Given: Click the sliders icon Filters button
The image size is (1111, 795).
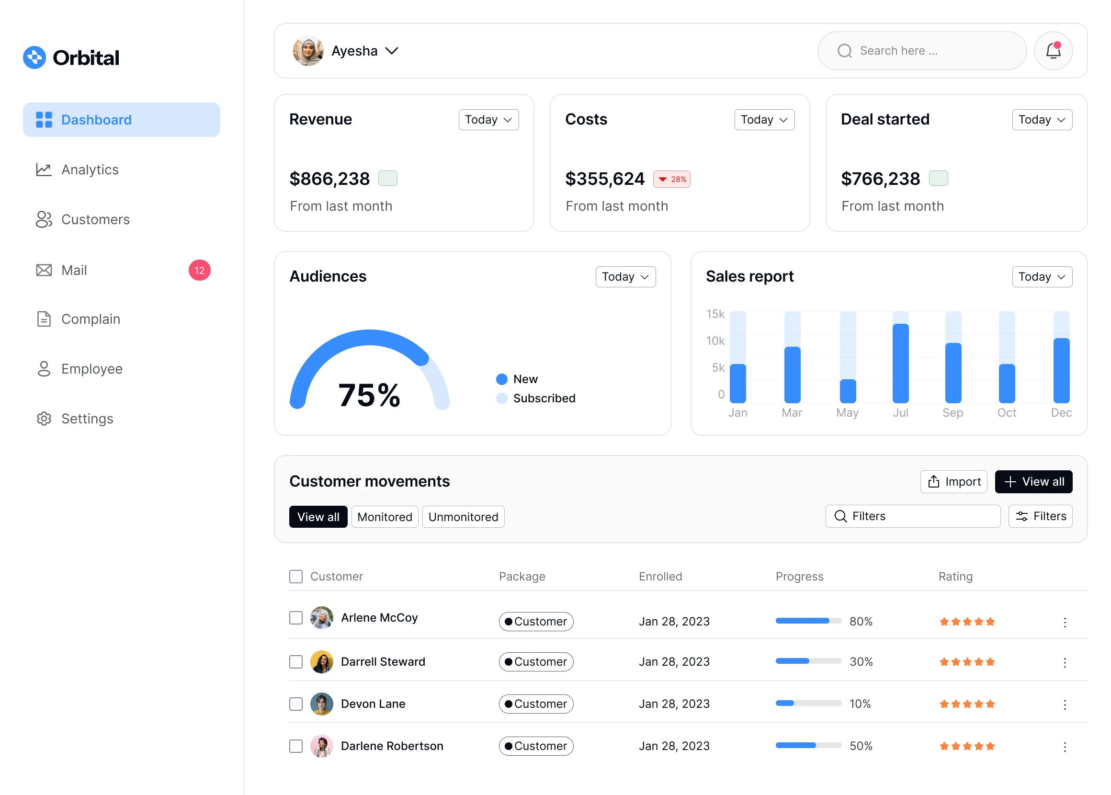Looking at the screenshot, I should [1040, 516].
